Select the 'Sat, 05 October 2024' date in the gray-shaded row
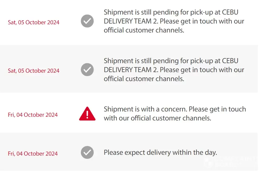Viewport: 273px width, 173px height. pyautogui.click(x=34, y=71)
